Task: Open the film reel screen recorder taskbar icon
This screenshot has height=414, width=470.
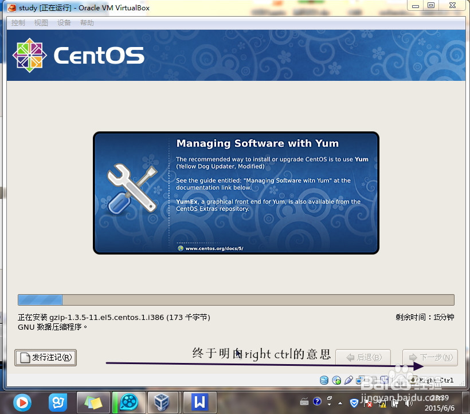Action: 129,403
